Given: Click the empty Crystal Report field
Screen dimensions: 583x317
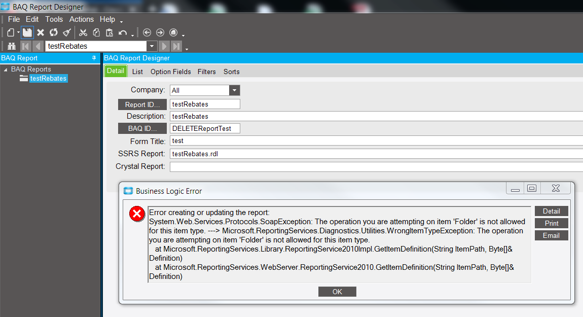Looking at the screenshot, I should pos(376,166).
